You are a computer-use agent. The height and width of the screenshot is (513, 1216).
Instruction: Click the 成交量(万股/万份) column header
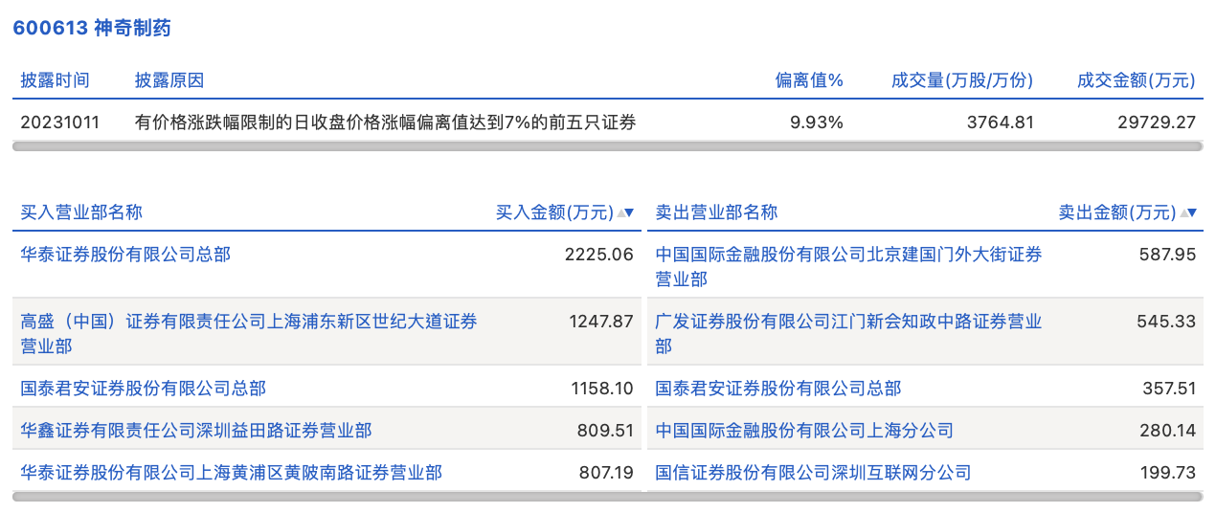962,80
